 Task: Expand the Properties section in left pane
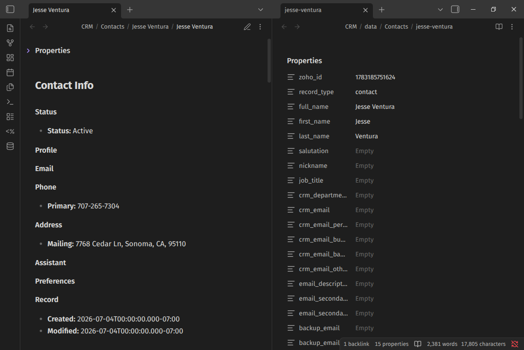tap(28, 51)
